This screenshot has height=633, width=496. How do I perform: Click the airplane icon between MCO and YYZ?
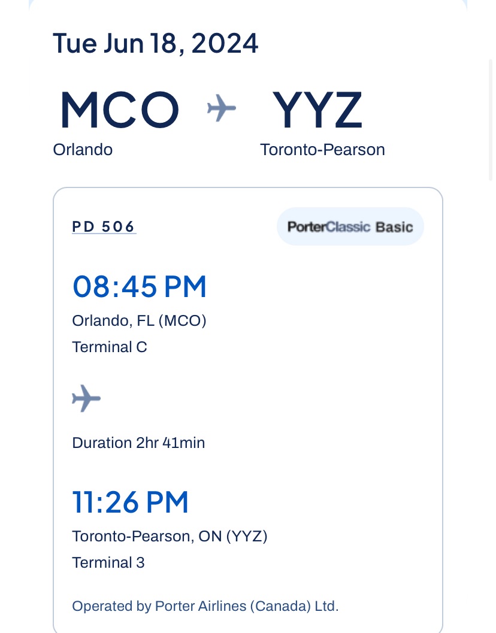[221, 108]
